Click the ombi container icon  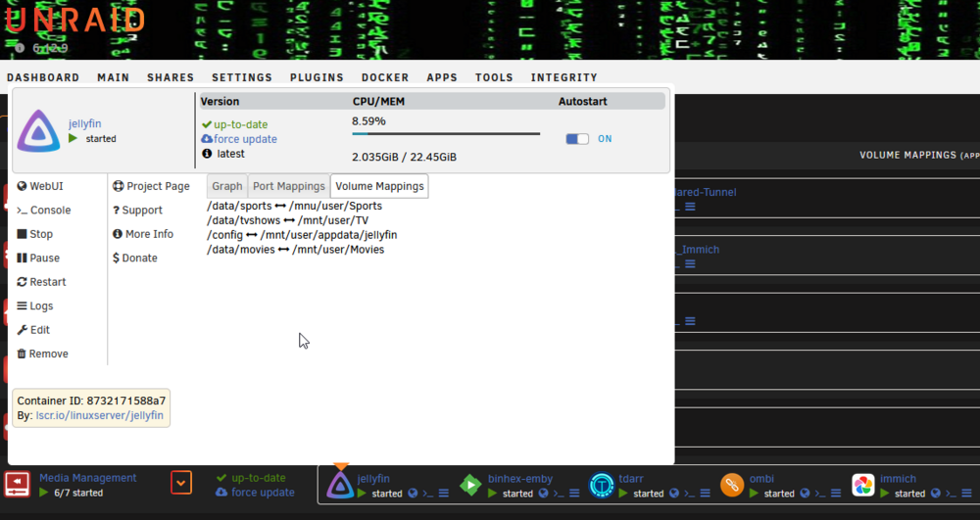click(732, 485)
